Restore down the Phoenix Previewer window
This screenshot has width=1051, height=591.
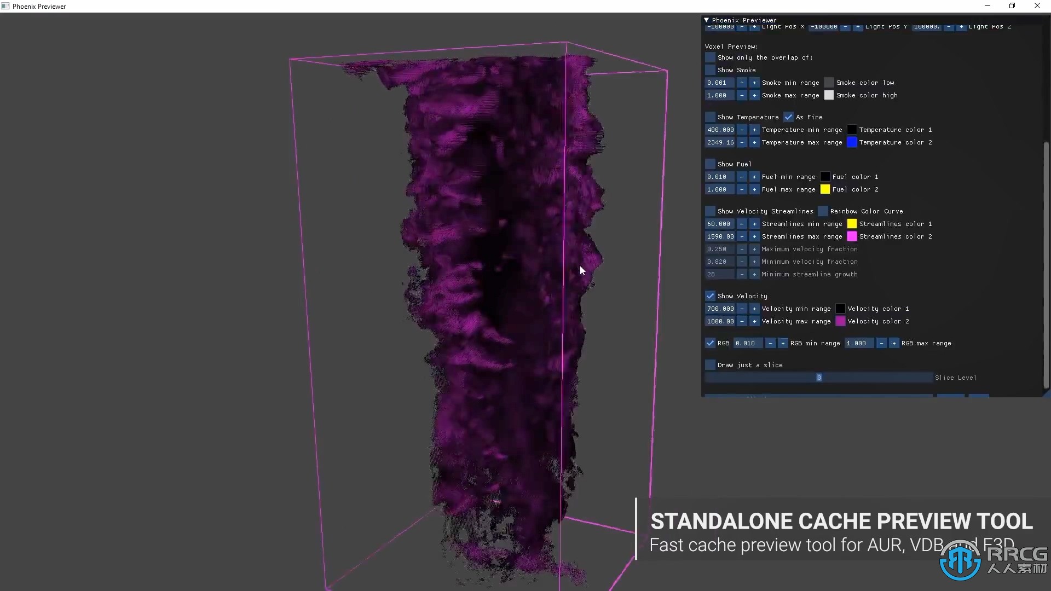tap(1012, 6)
